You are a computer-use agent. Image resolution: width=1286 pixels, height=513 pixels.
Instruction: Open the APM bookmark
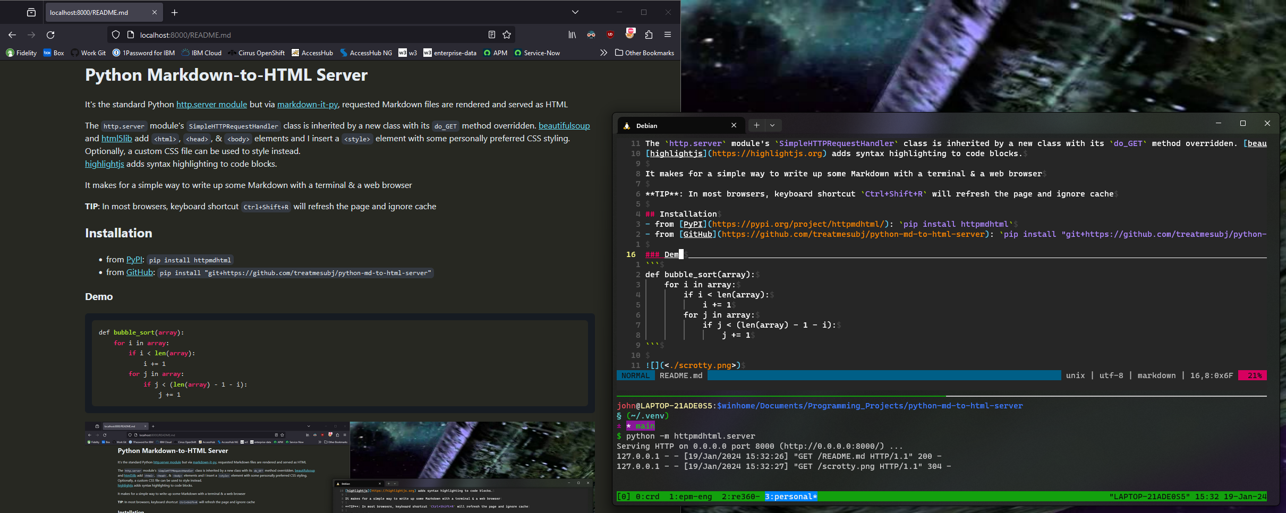tap(495, 53)
